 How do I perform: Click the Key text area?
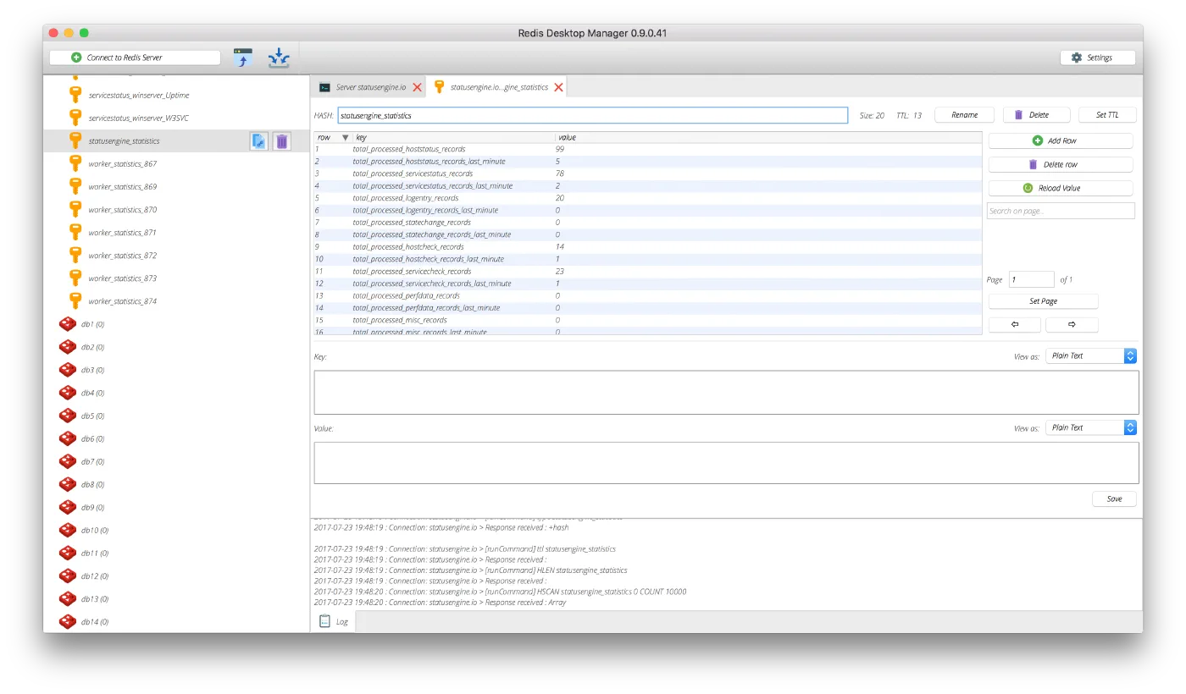726,393
